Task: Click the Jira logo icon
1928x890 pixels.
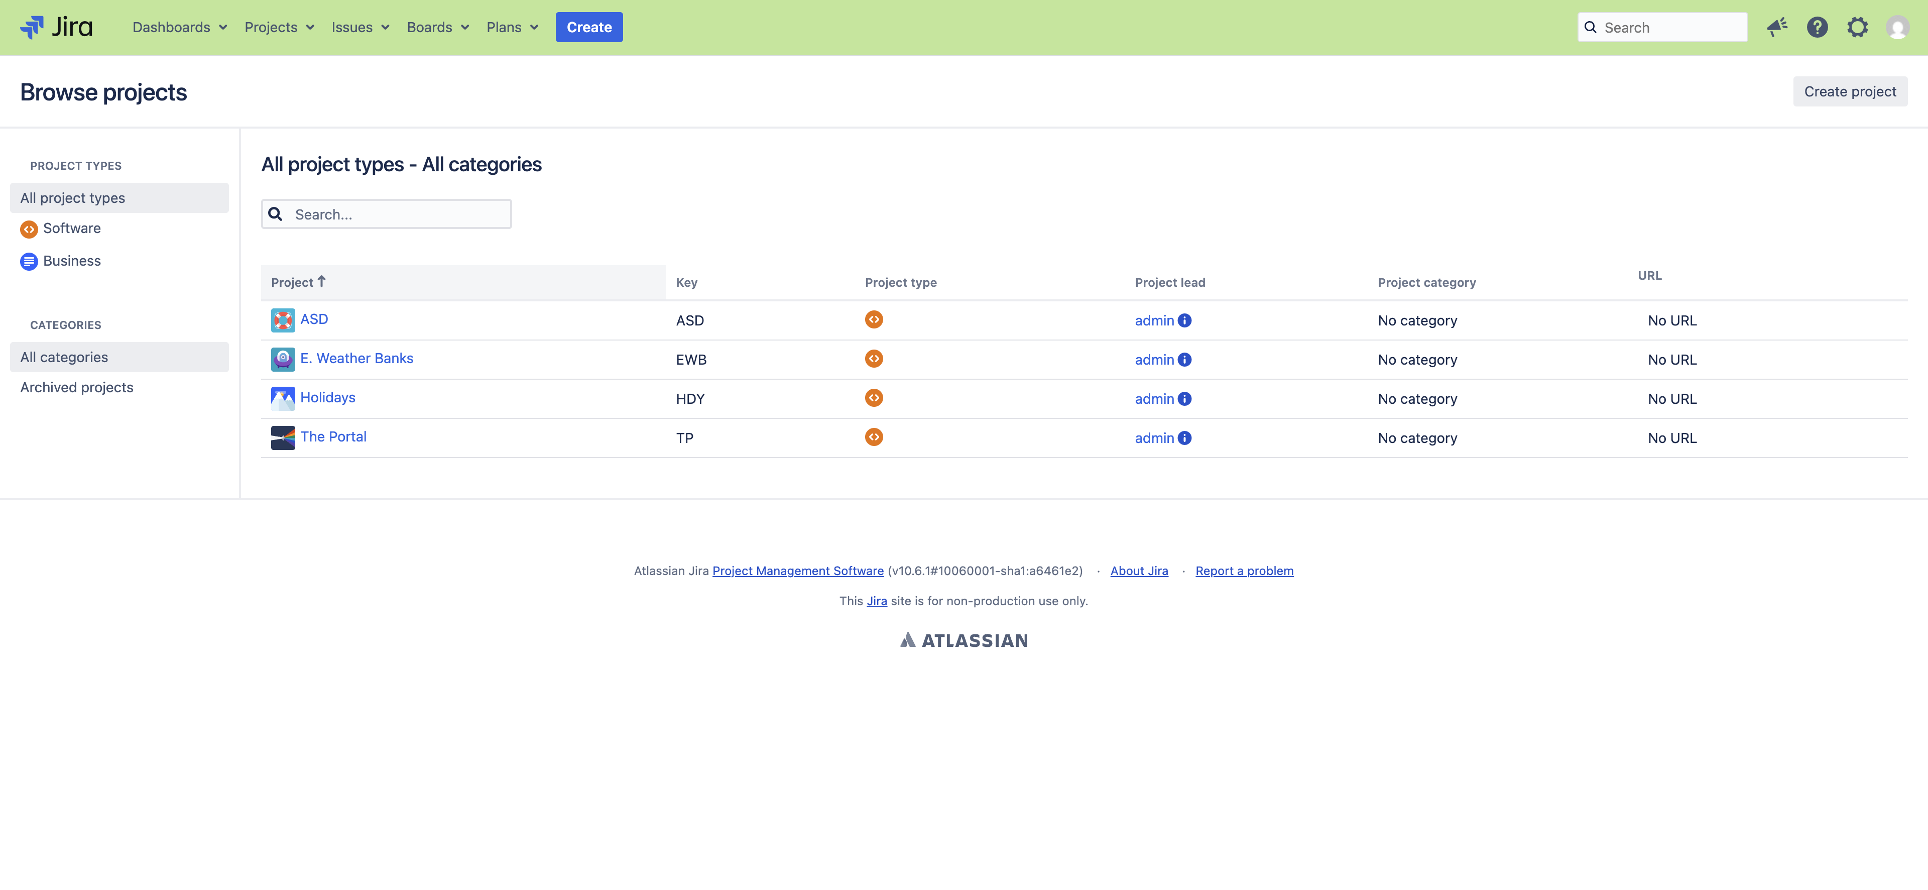Action: coord(33,27)
